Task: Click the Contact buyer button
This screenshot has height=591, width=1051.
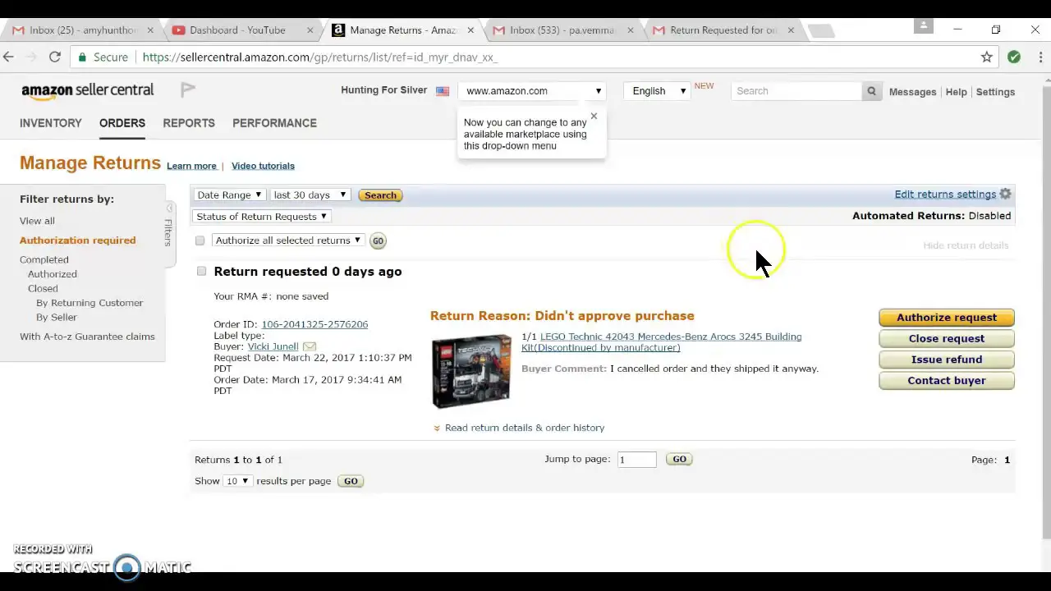Action: pos(947,381)
